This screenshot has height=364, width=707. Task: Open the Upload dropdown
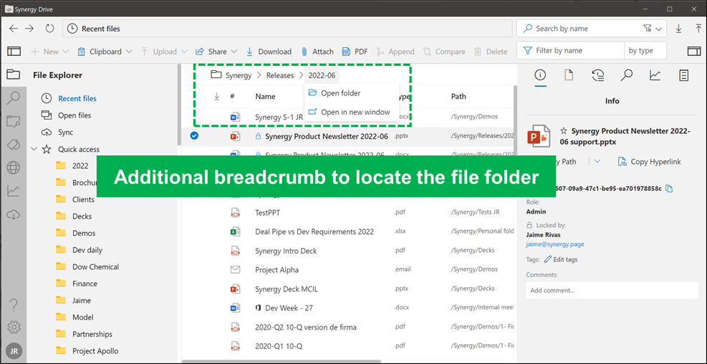[x=164, y=52]
